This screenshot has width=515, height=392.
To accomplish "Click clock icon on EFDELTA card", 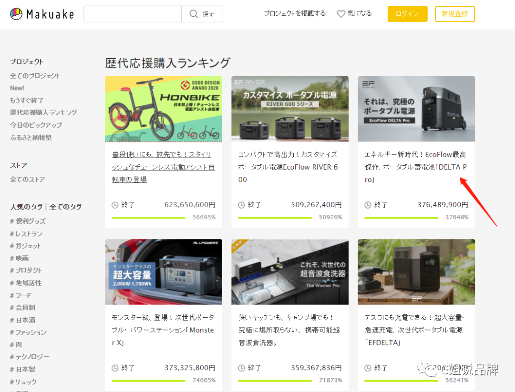I will (368, 368).
